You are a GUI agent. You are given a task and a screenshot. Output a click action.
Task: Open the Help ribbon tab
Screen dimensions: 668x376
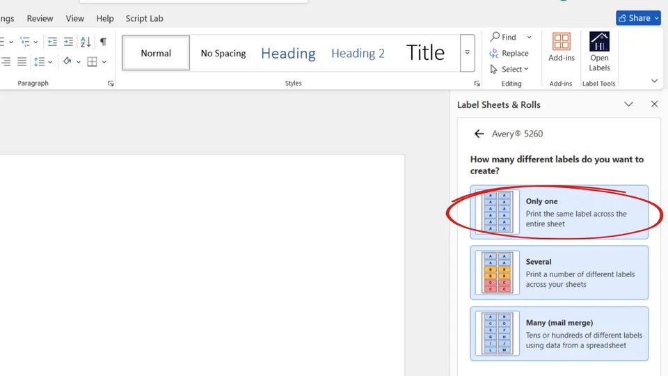click(x=105, y=18)
